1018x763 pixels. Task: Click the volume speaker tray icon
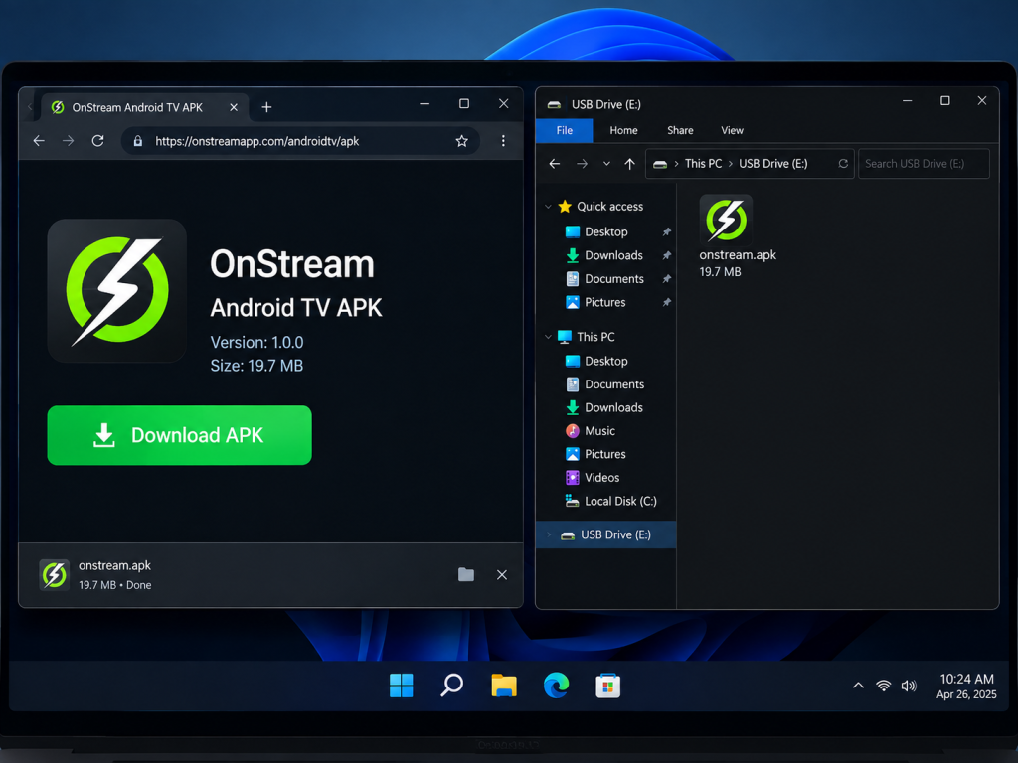pos(909,686)
